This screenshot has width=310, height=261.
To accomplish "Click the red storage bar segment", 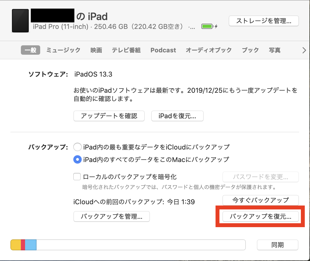I will pos(23,245).
